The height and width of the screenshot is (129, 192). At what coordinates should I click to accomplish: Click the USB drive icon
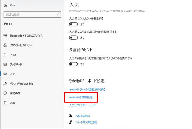click(5, 103)
